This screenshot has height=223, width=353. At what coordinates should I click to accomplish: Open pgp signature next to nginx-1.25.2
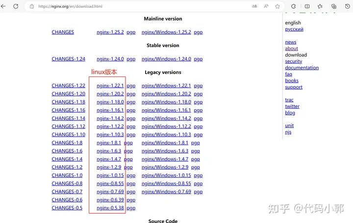coord(131,32)
